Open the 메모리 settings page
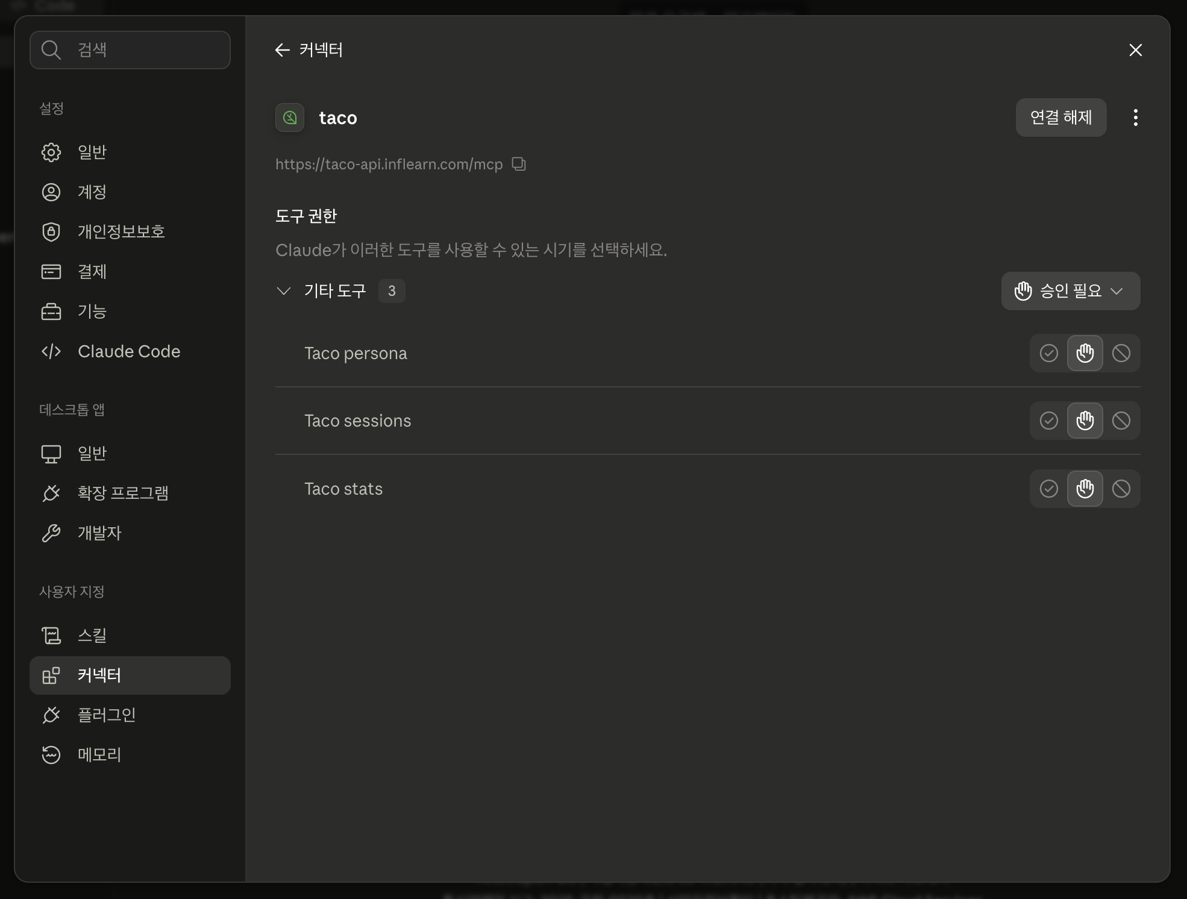This screenshot has width=1187, height=899. 130,754
